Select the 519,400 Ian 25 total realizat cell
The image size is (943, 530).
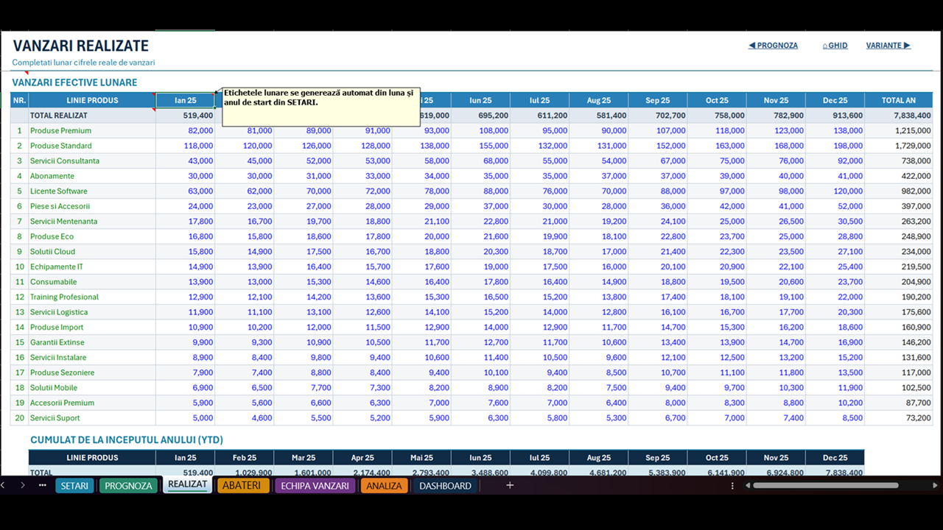[186, 116]
